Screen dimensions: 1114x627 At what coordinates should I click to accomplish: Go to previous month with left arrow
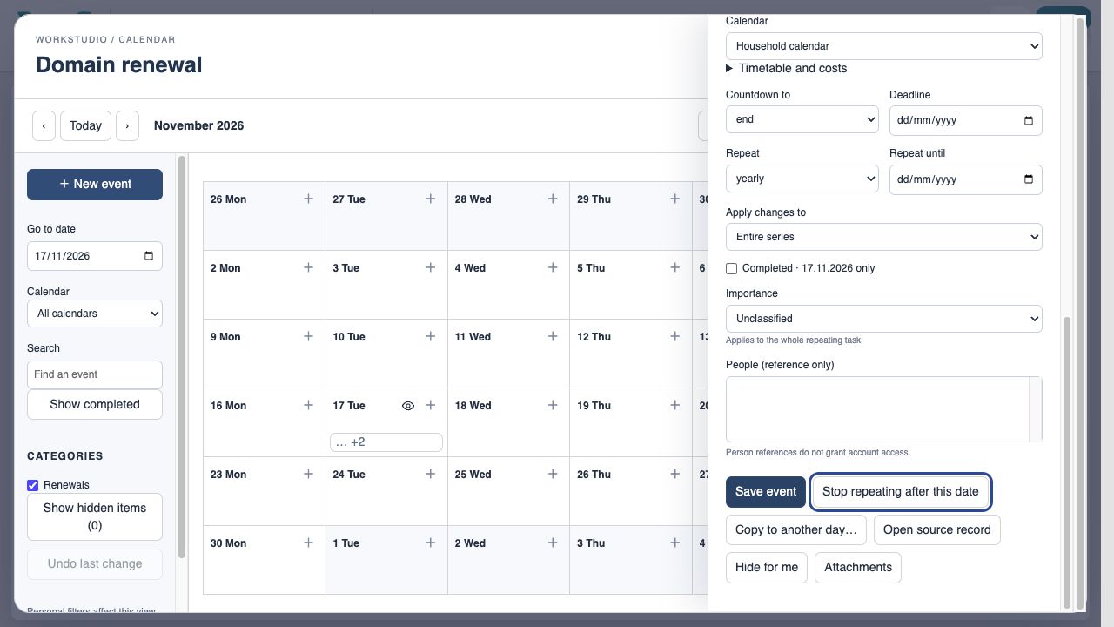44,125
